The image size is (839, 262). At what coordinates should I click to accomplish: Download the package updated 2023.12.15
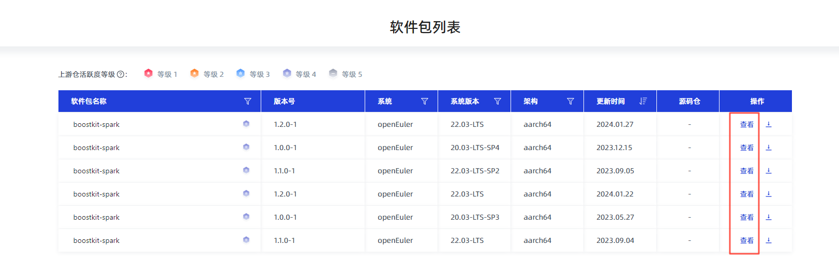click(769, 148)
